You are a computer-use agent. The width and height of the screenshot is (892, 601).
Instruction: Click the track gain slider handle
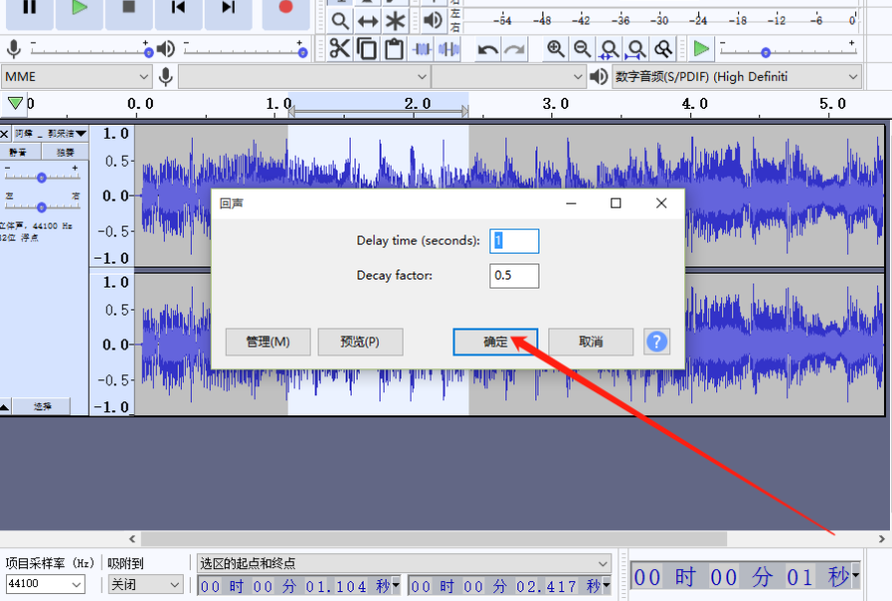pos(41,177)
